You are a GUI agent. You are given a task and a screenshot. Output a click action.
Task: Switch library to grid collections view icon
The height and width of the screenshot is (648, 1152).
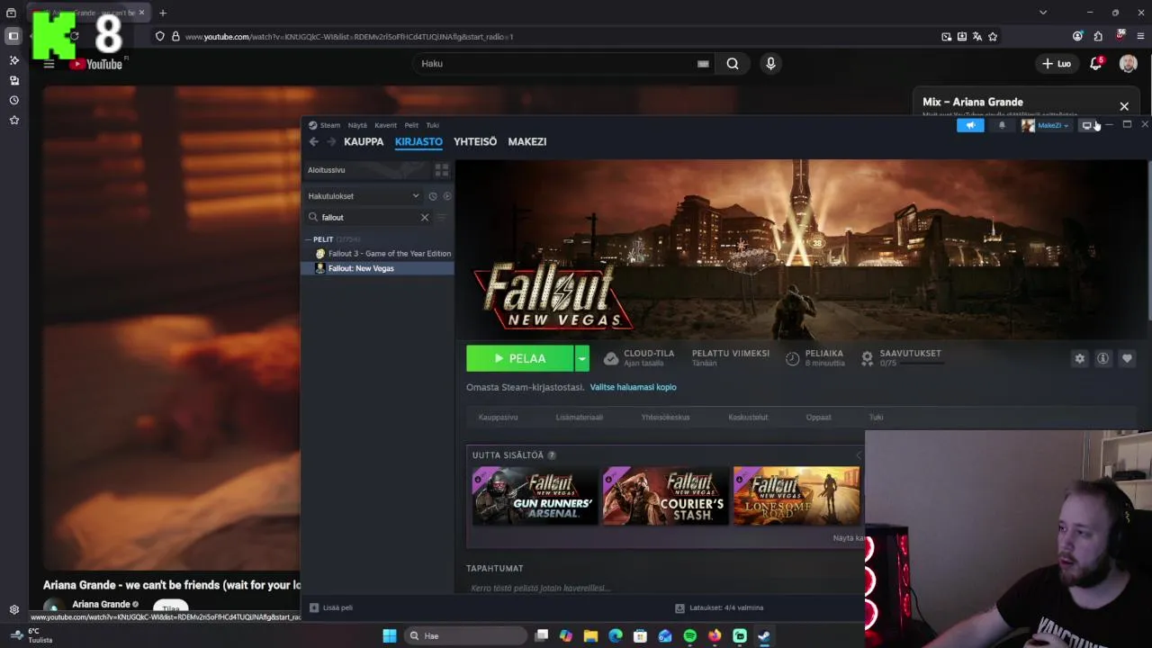[442, 169]
